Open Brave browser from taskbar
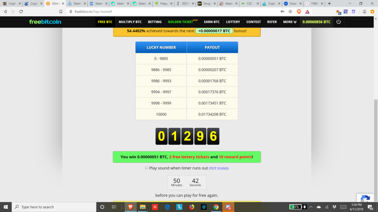 pyautogui.click(x=130, y=207)
